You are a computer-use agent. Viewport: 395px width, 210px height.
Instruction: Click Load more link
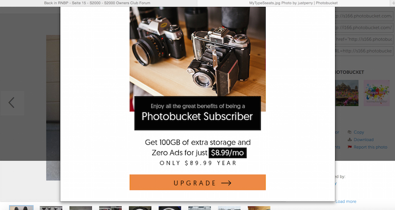[x=346, y=202]
